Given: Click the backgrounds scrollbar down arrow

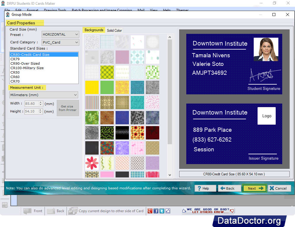Looking at the screenshot, I should [170, 175].
